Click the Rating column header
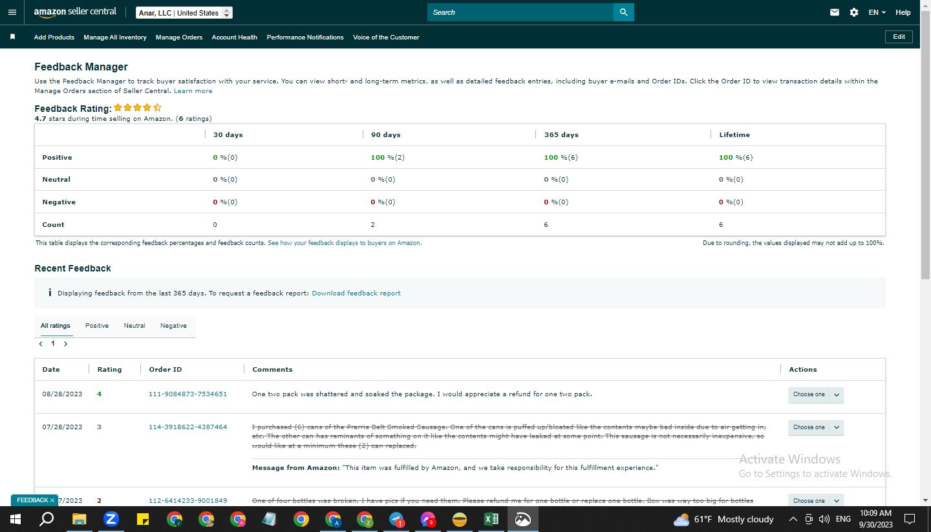The height and width of the screenshot is (532, 931). (x=109, y=370)
